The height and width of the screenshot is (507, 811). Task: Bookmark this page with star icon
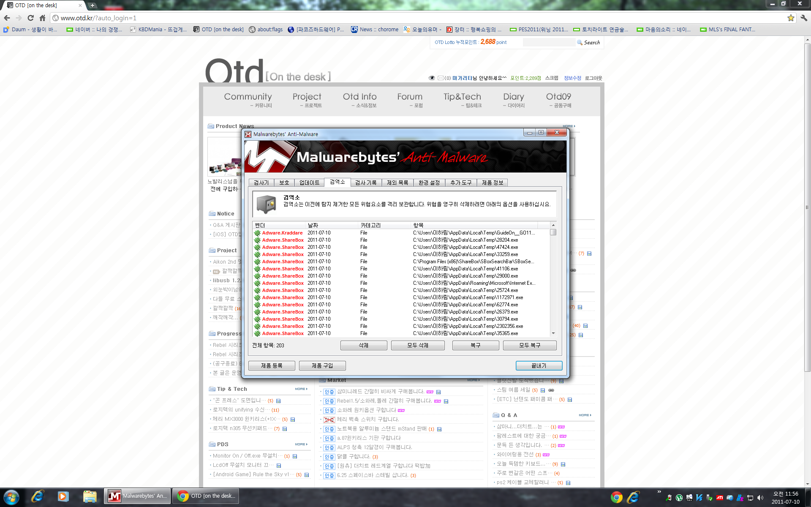791,18
